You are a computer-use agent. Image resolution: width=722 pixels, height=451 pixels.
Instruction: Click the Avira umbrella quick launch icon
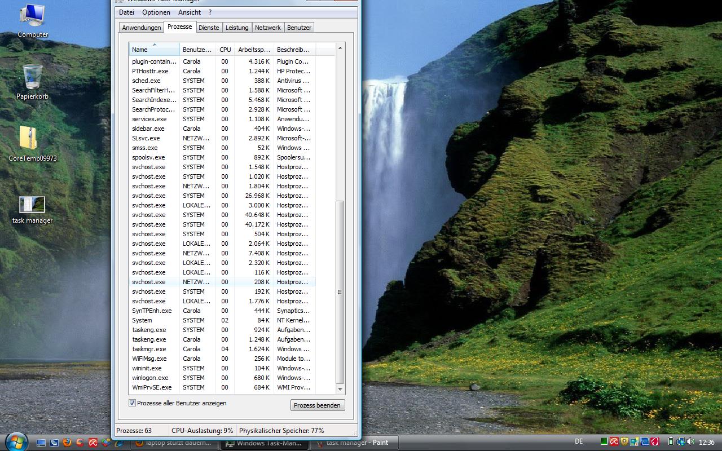click(x=93, y=443)
